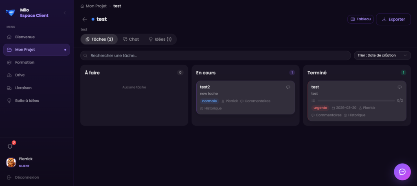Click the subtask progress bar on test card
This screenshot has width=417, height=186.
pos(356,101)
